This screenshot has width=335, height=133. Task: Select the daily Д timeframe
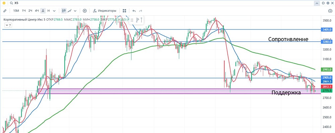tap(43, 11)
